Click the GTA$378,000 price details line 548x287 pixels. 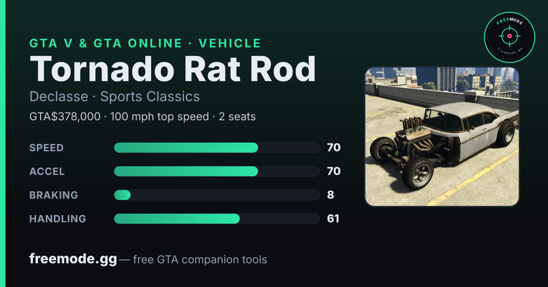click(142, 117)
